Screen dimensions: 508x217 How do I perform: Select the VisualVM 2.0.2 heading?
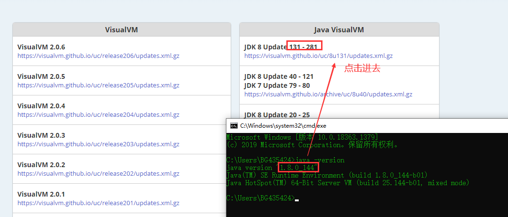point(41,165)
